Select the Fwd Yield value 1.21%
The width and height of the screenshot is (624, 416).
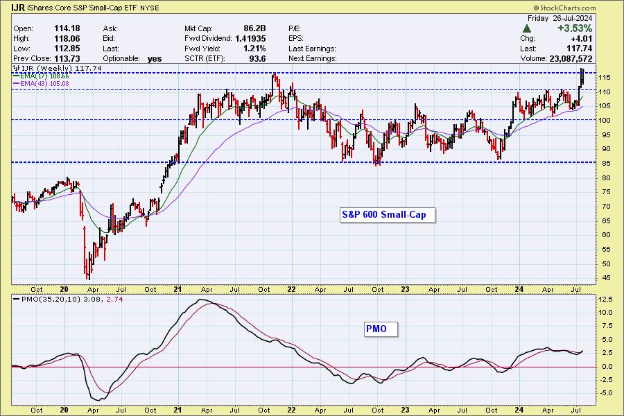[x=254, y=49]
